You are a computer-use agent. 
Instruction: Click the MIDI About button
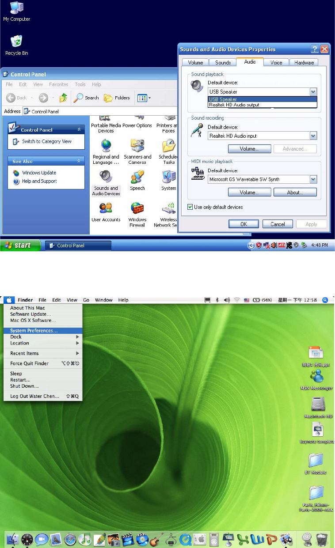tap(295, 193)
